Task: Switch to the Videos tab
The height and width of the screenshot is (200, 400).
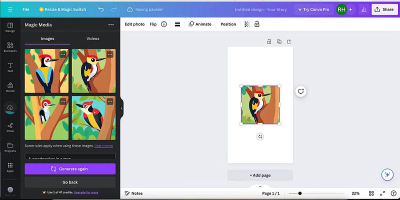Action: (x=93, y=38)
